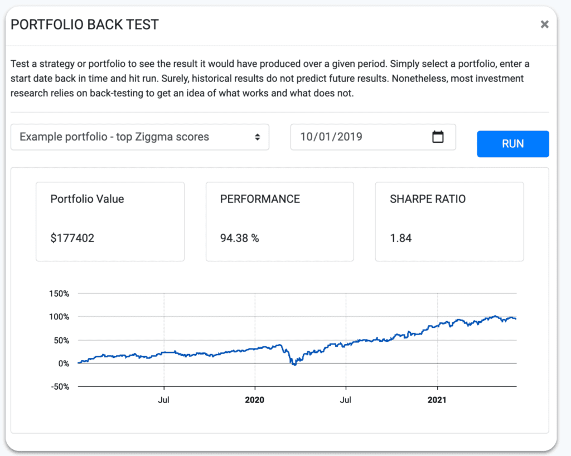Click the Portfolio Back Test title
The image size is (571, 456).
tap(85, 25)
